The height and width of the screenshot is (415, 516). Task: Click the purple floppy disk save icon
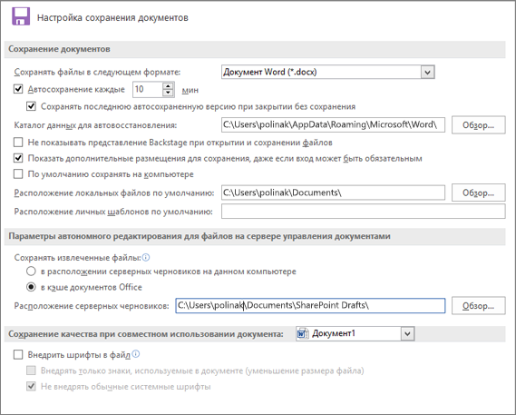[x=21, y=16]
